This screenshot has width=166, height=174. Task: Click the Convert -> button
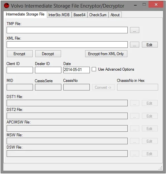tap(103, 87)
